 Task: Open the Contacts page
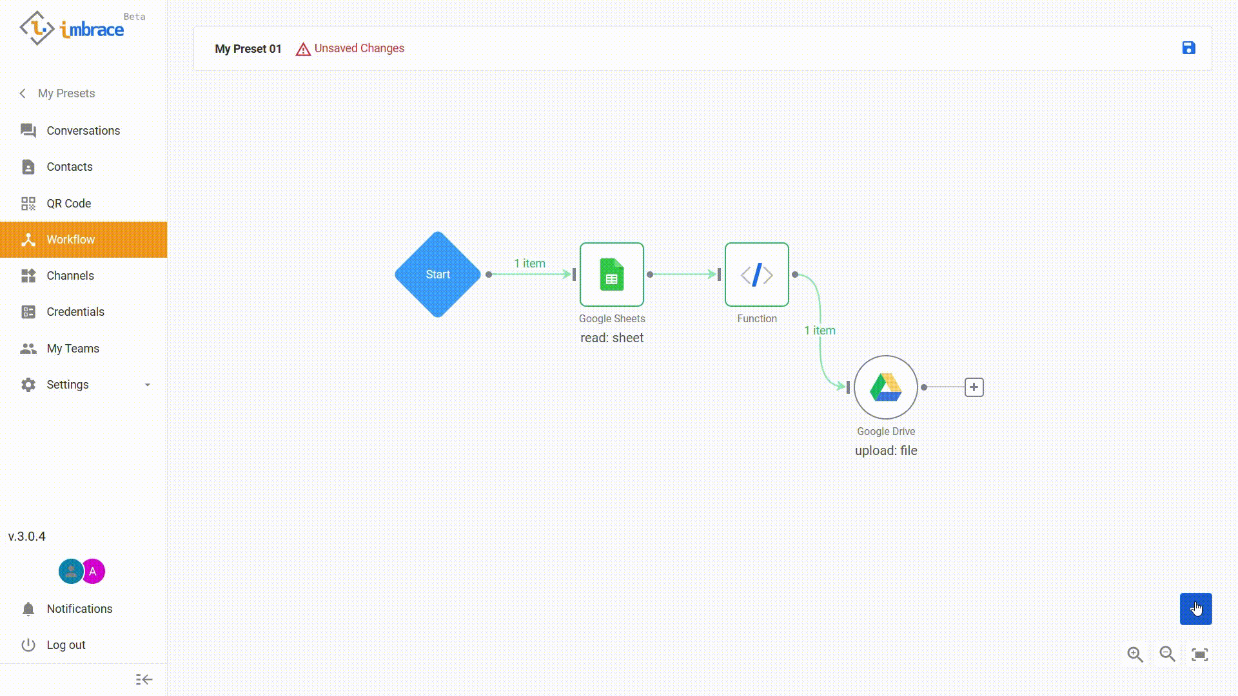click(83, 167)
